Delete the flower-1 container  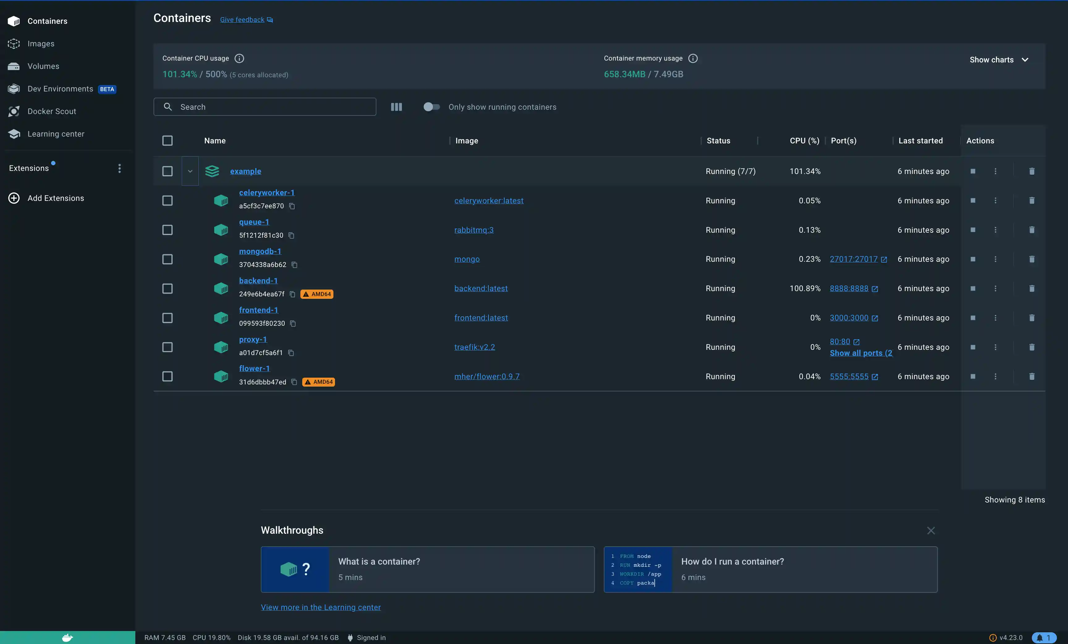1032,377
